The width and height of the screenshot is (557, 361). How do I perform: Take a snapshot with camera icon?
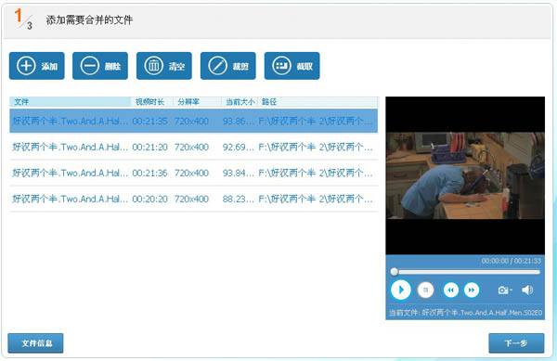tap(504, 290)
